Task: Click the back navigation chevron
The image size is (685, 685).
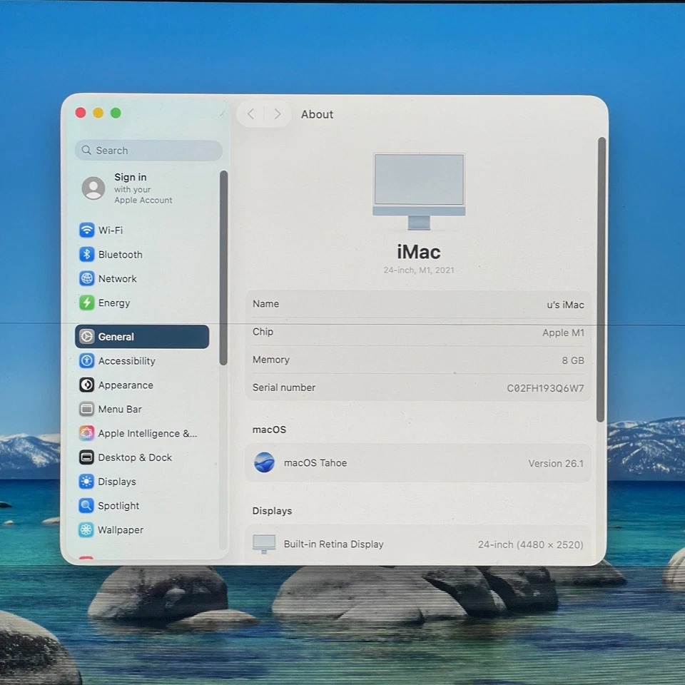Action: click(x=250, y=114)
